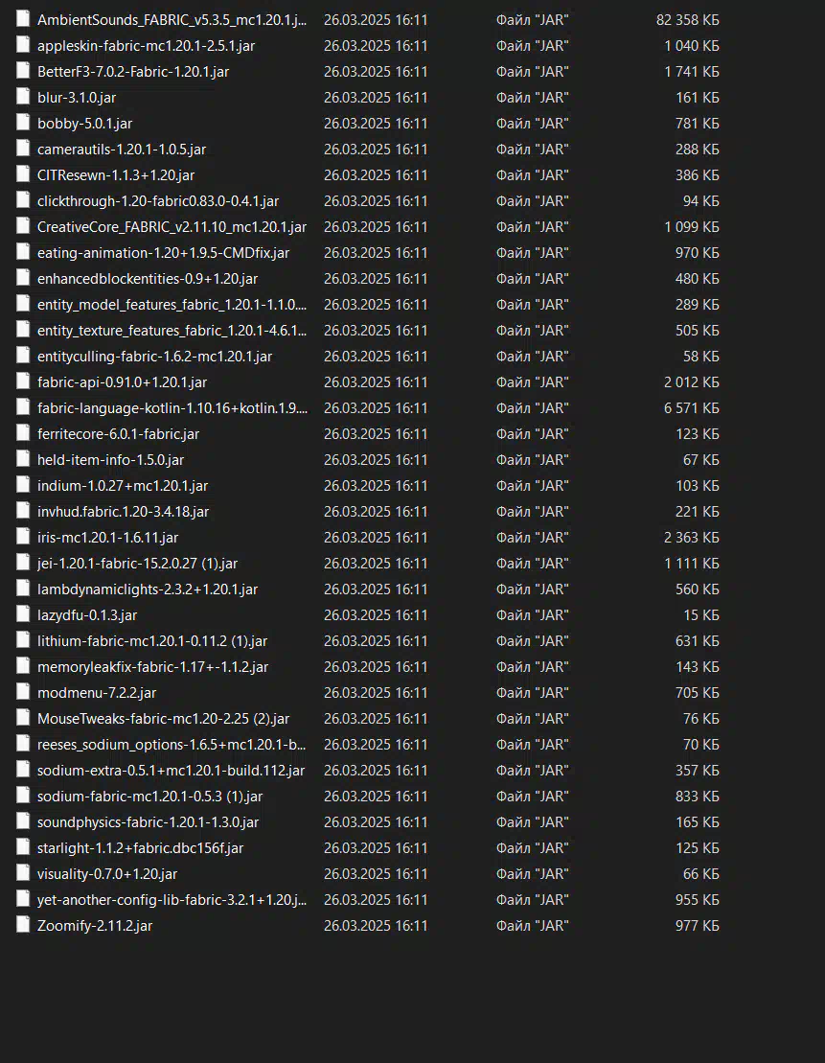Click the 955 КБ size value

click(x=697, y=900)
